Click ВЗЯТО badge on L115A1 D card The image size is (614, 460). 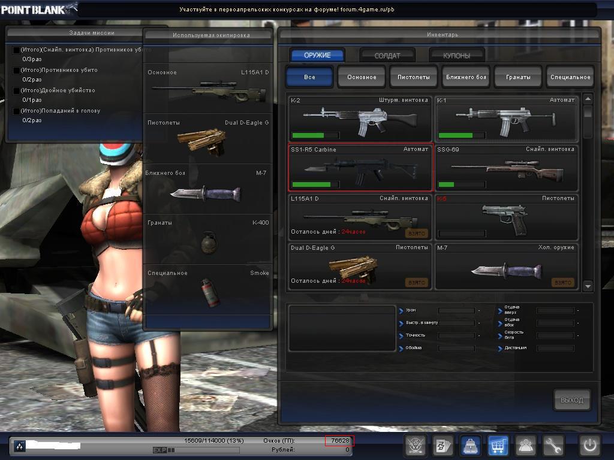(x=416, y=233)
